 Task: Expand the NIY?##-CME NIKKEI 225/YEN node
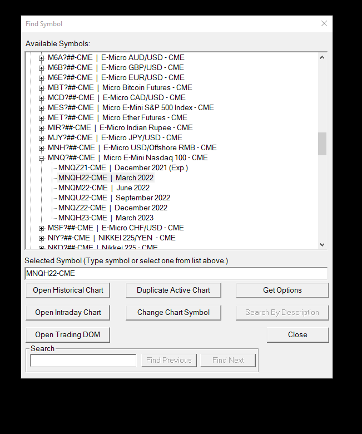point(41,238)
